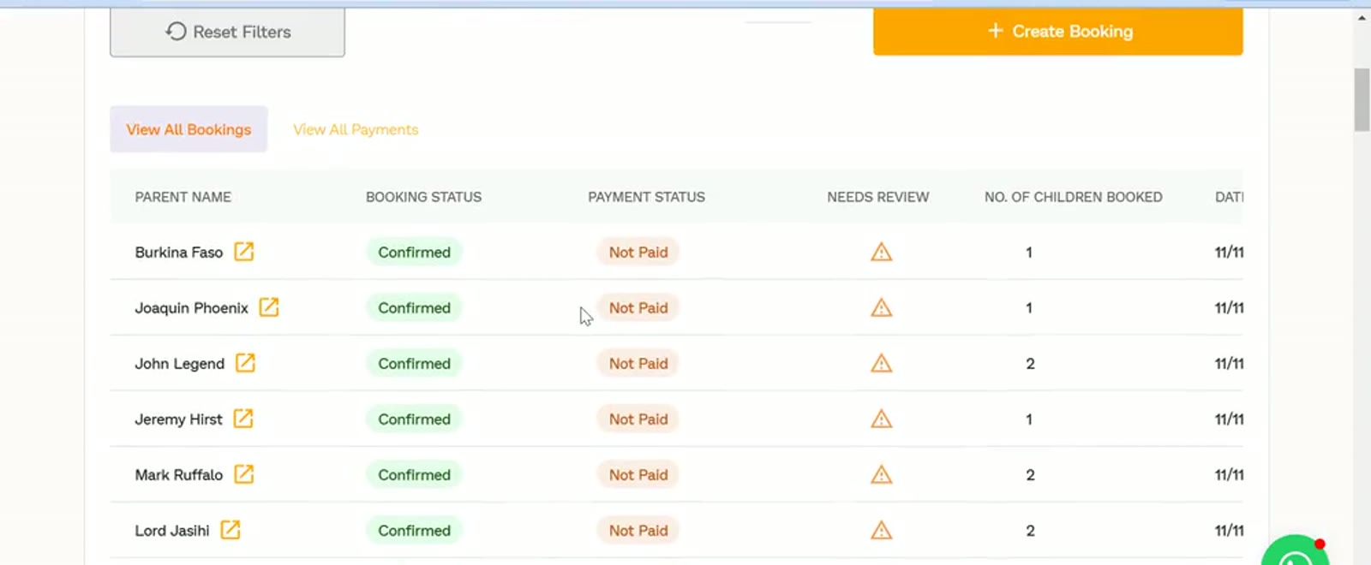Open Lord Jasihi booking details icon
Image resolution: width=1371 pixels, height=565 pixels.
pos(230,530)
